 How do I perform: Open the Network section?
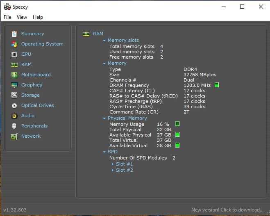coord(31,136)
